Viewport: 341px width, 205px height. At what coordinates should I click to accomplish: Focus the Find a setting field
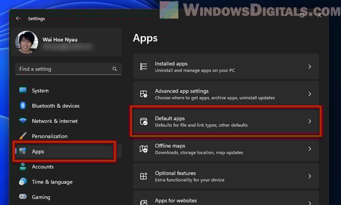click(69, 69)
